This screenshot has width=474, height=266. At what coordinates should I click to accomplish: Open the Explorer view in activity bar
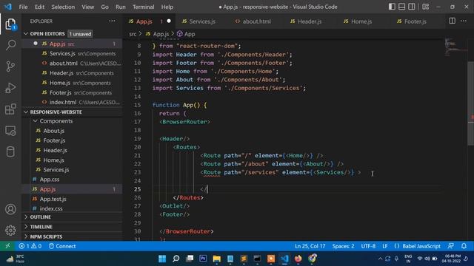click(10, 24)
